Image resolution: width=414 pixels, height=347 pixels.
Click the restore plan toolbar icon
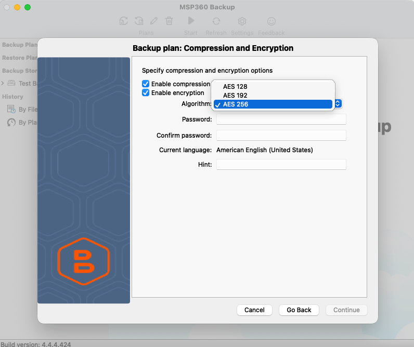pyautogui.click(x=139, y=21)
